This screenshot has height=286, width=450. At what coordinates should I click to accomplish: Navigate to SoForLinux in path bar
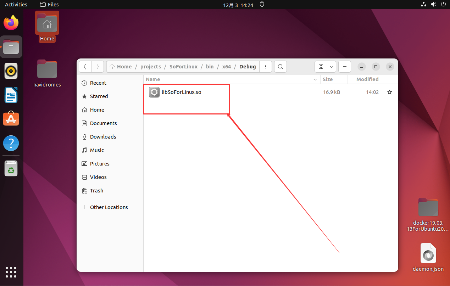click(183, 67)
